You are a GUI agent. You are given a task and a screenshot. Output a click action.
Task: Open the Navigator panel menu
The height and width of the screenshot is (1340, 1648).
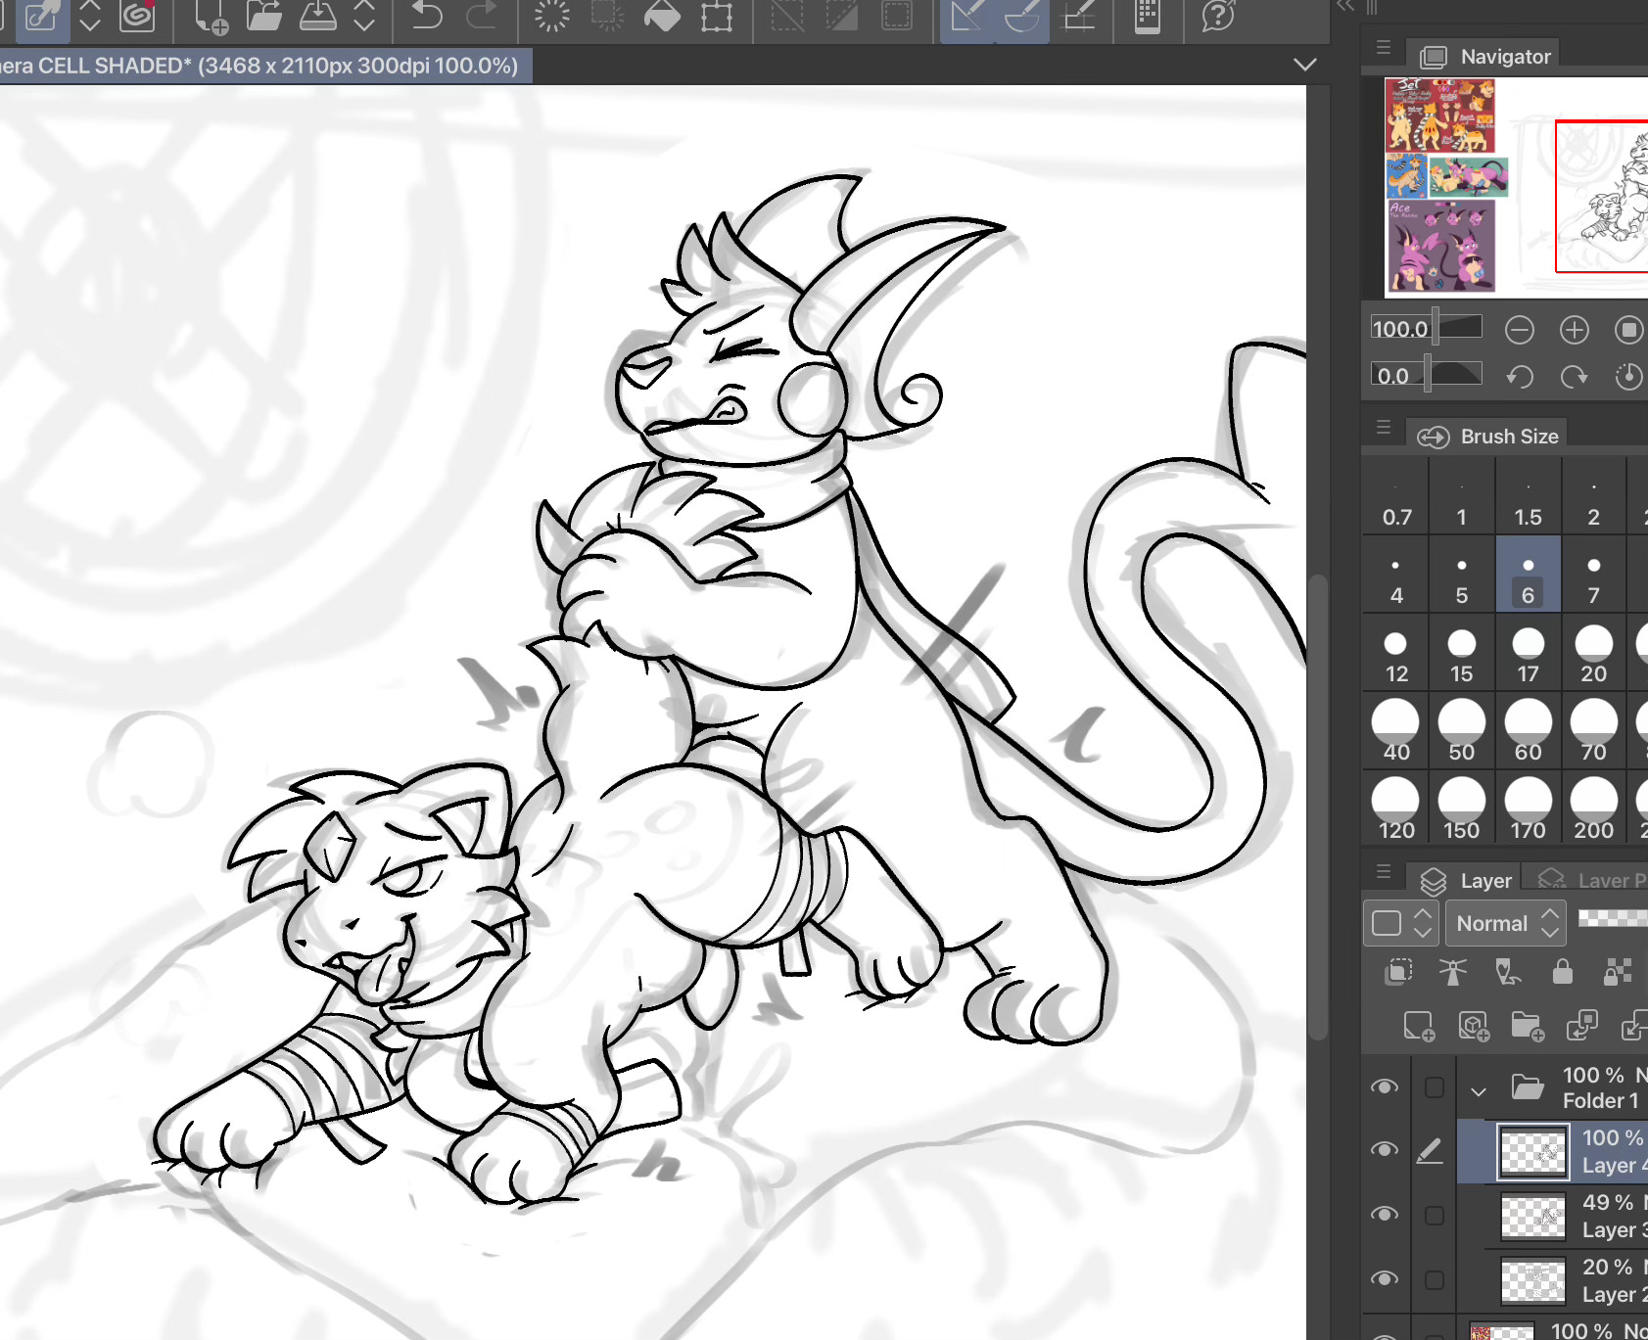[x=1384, y=48]
